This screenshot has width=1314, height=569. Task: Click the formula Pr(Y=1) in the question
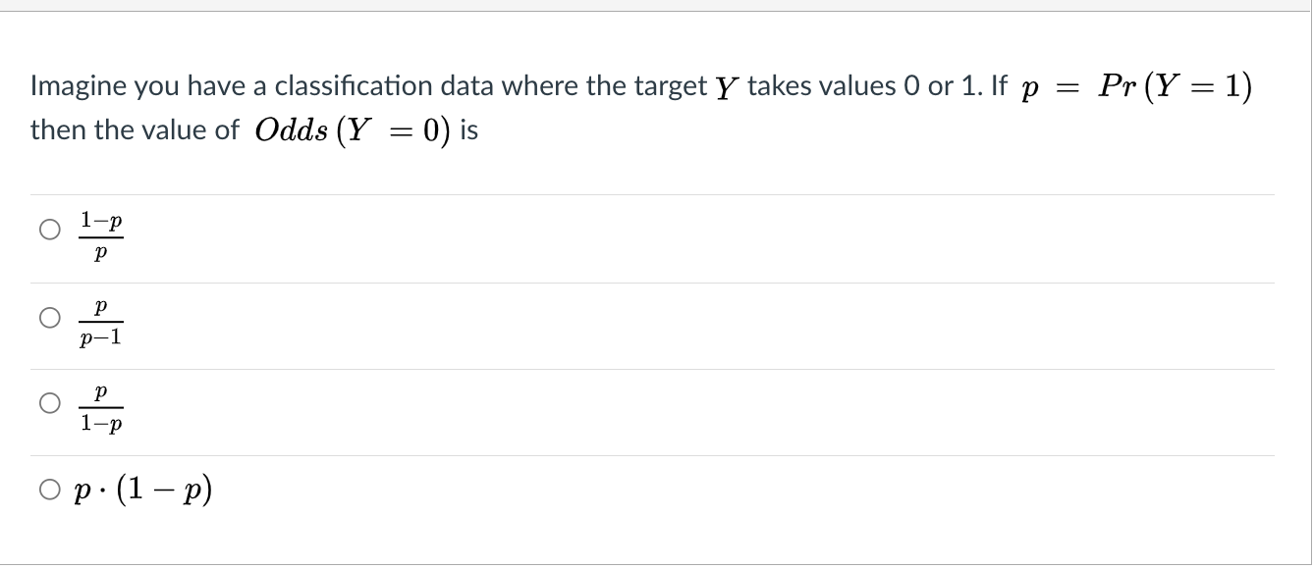click(1176, 86)
